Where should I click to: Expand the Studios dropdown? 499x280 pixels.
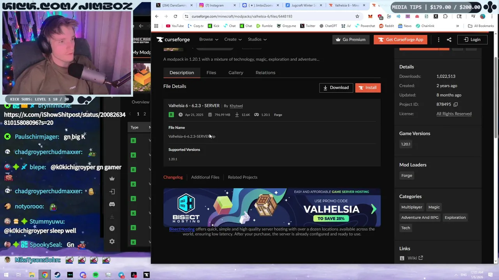(x=257, y=39)
